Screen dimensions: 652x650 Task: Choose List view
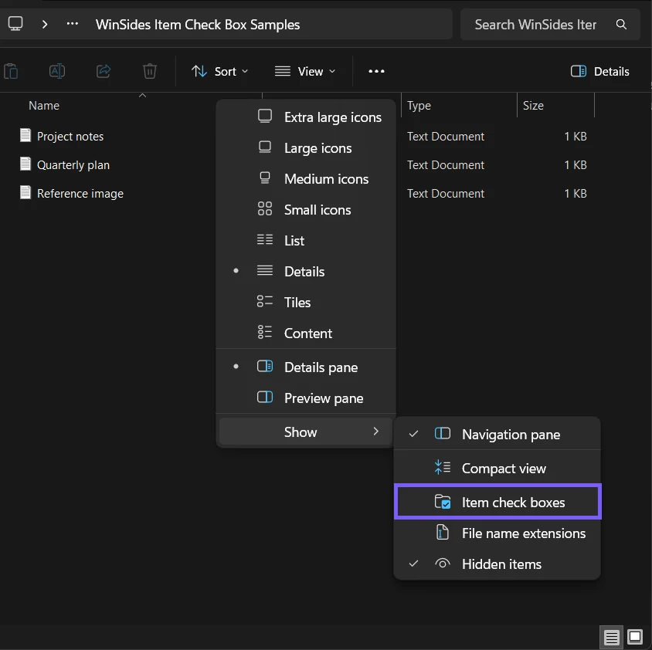(x=306, y=241)
